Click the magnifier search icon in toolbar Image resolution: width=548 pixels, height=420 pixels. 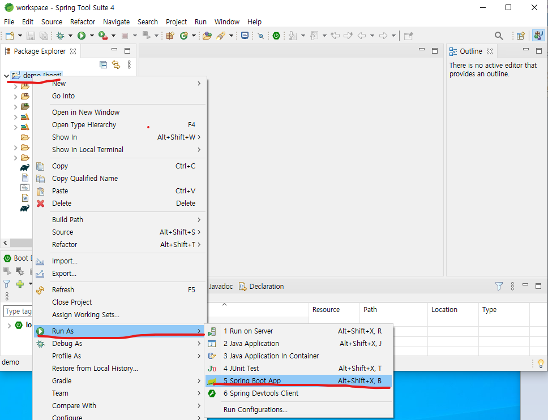click(x=499, y=36)
